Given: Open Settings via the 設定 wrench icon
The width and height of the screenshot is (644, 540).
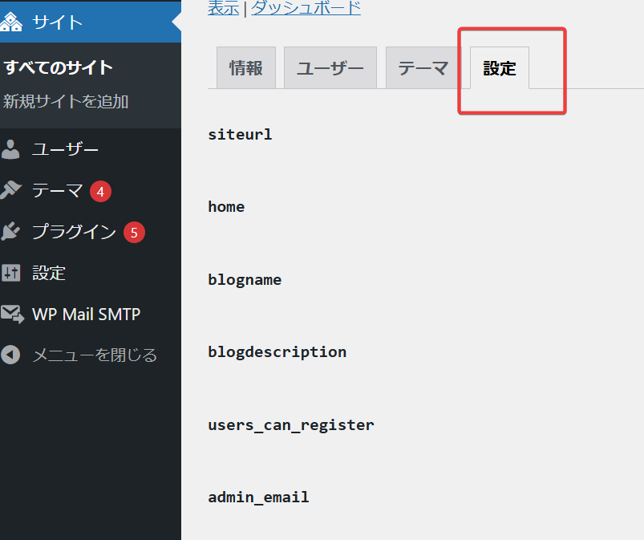Looking at the screenshot, I should point(12,273).
